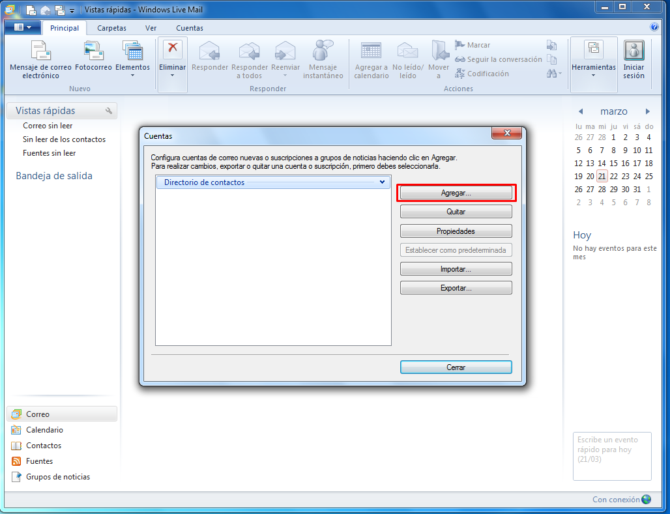This screenshot has height=514, width=670.
Task: Open Grupos de noticias in navigation
Action: (x=50, y=477)
